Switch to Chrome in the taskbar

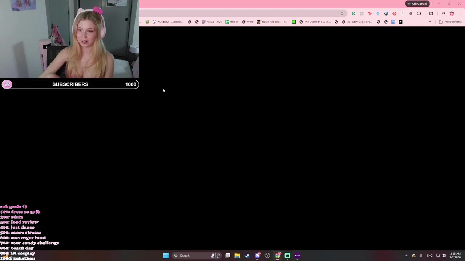click(278, 256)
